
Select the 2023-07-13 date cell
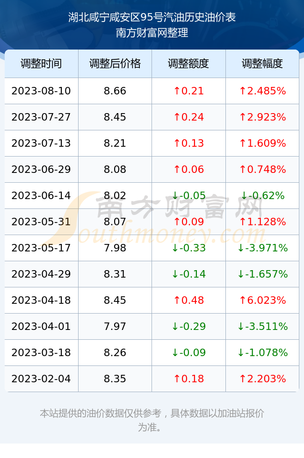pyautogui.click(x=41, y=143)
